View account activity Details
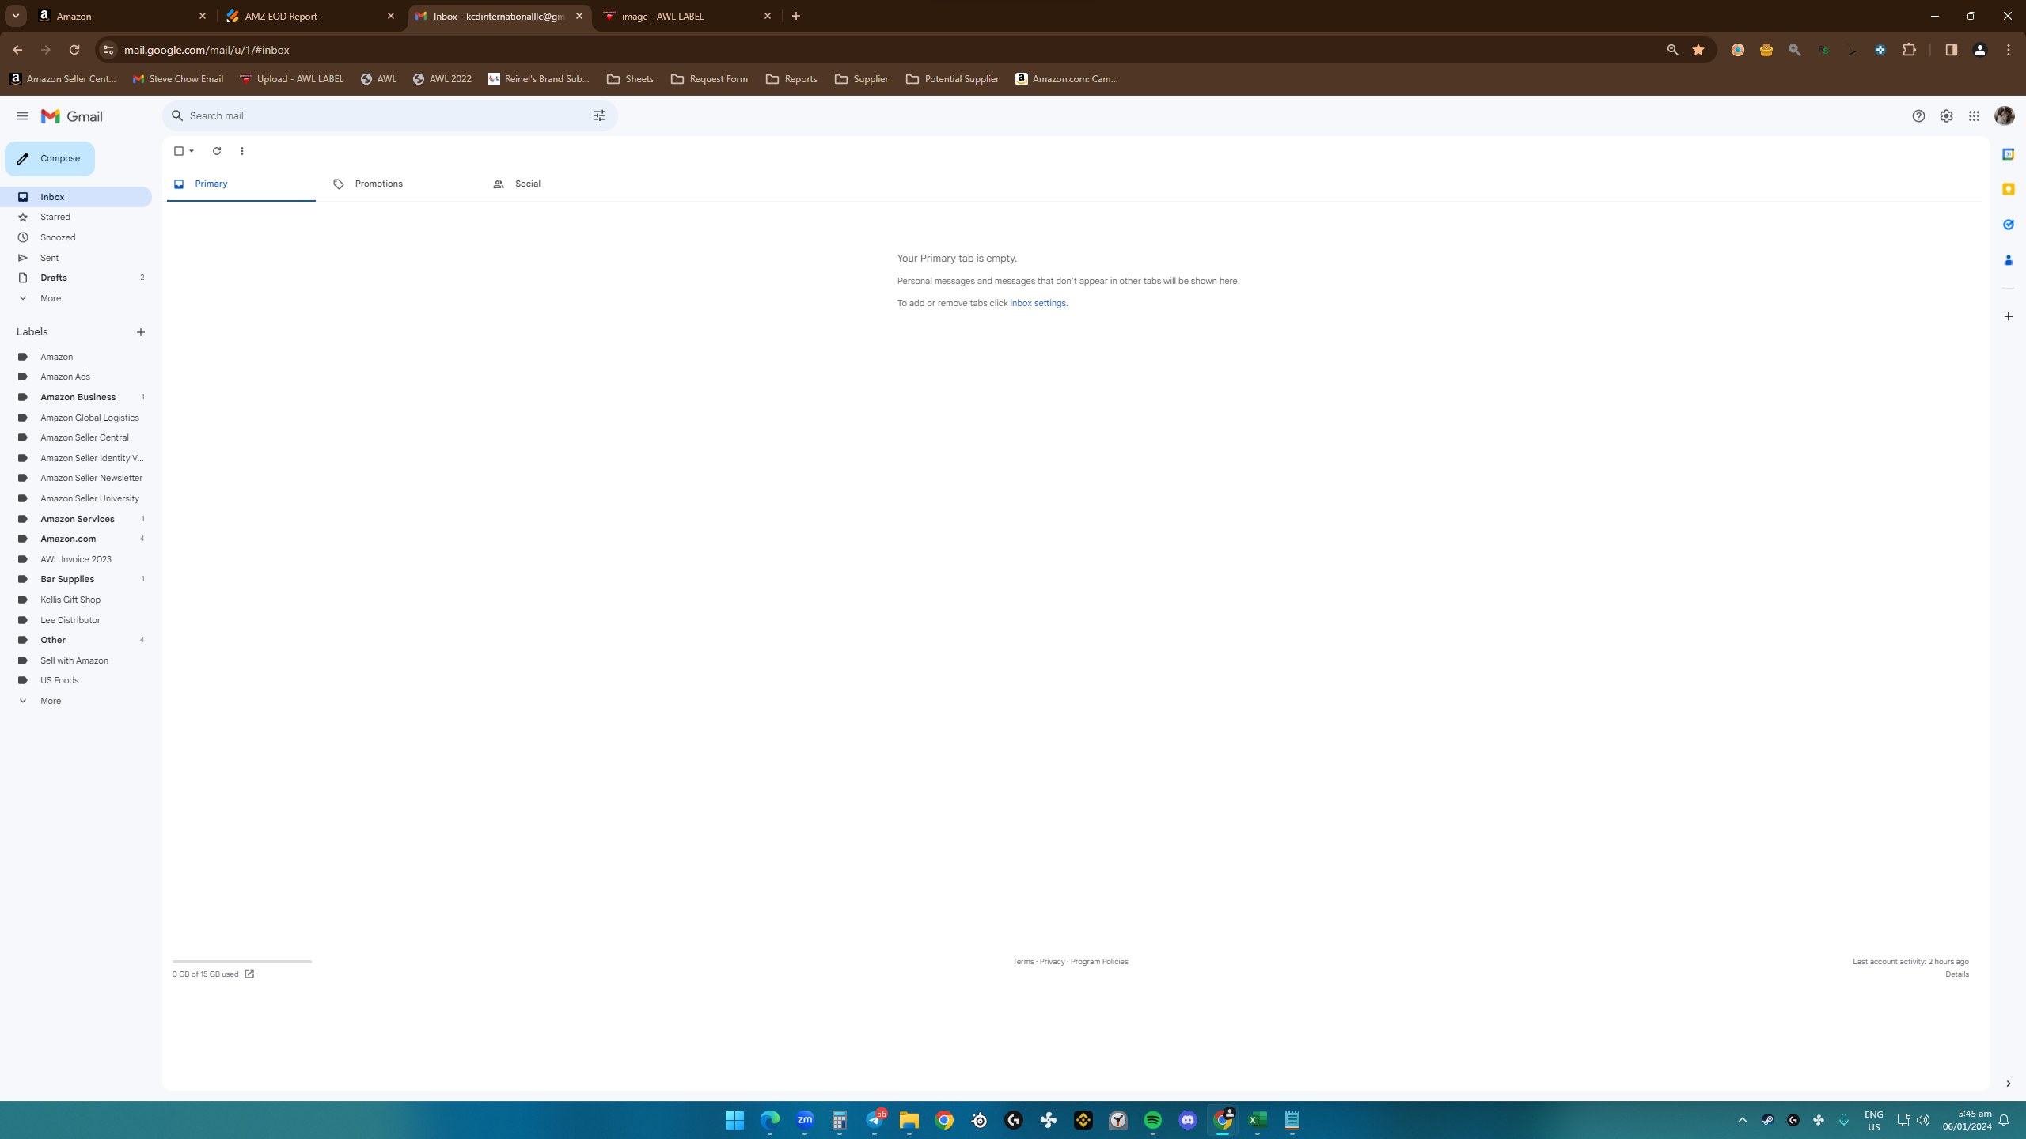 (x=1957, y=974)
